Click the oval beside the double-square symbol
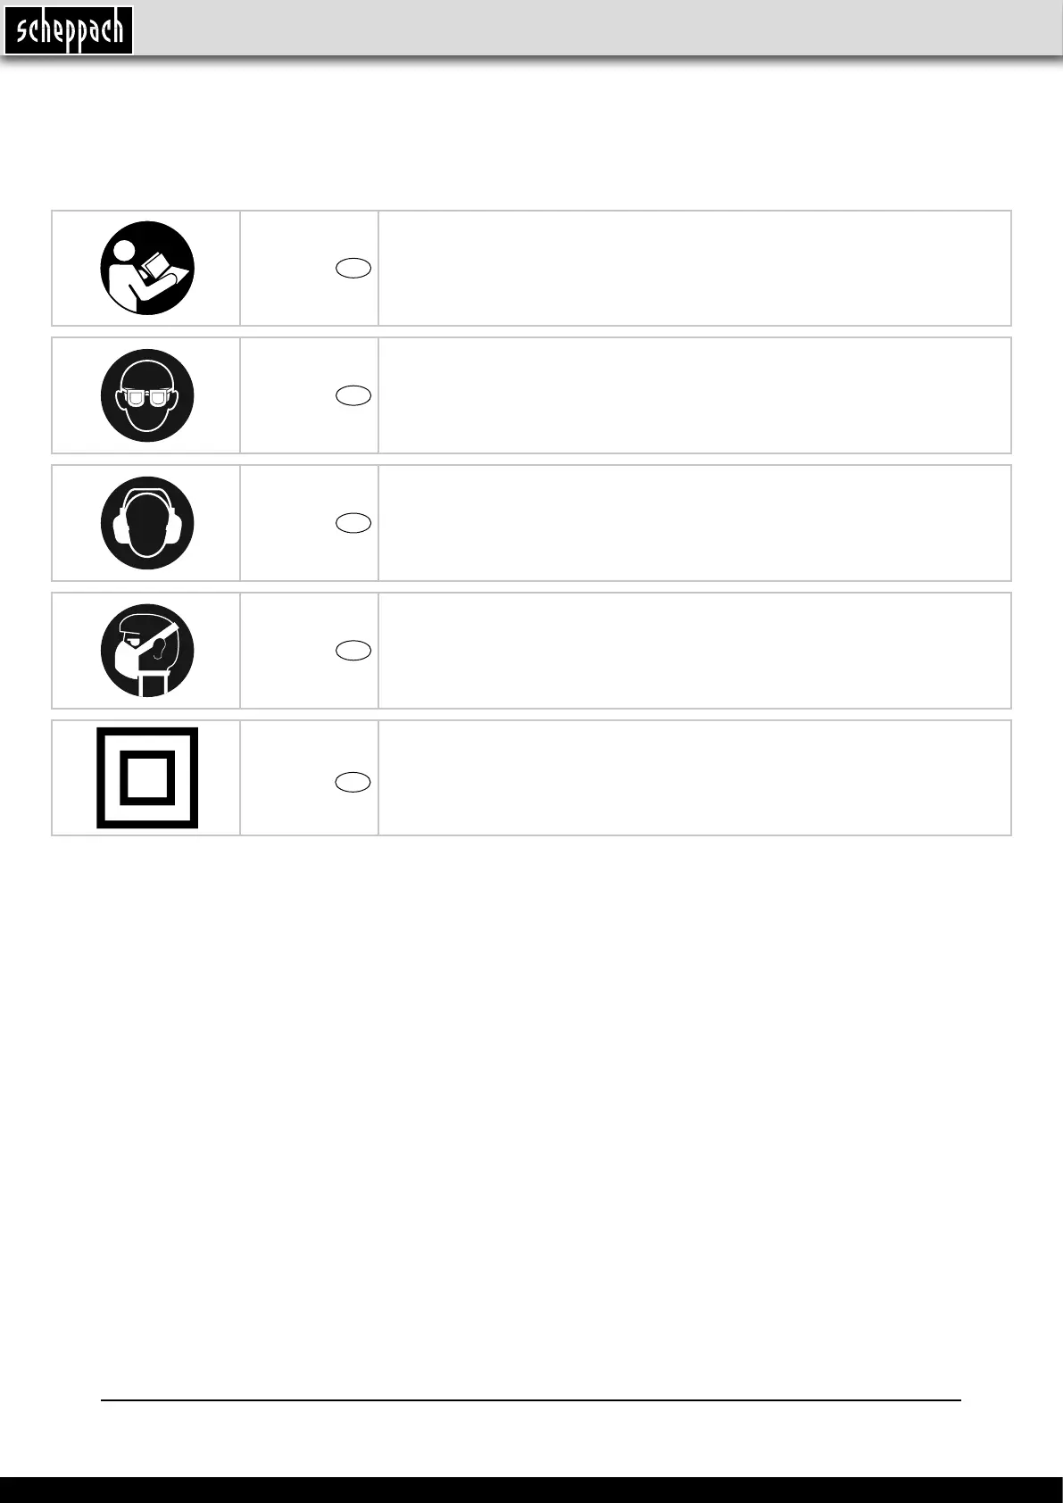Viewport: 1063px width, 1503px height. [x=354, y=782]
